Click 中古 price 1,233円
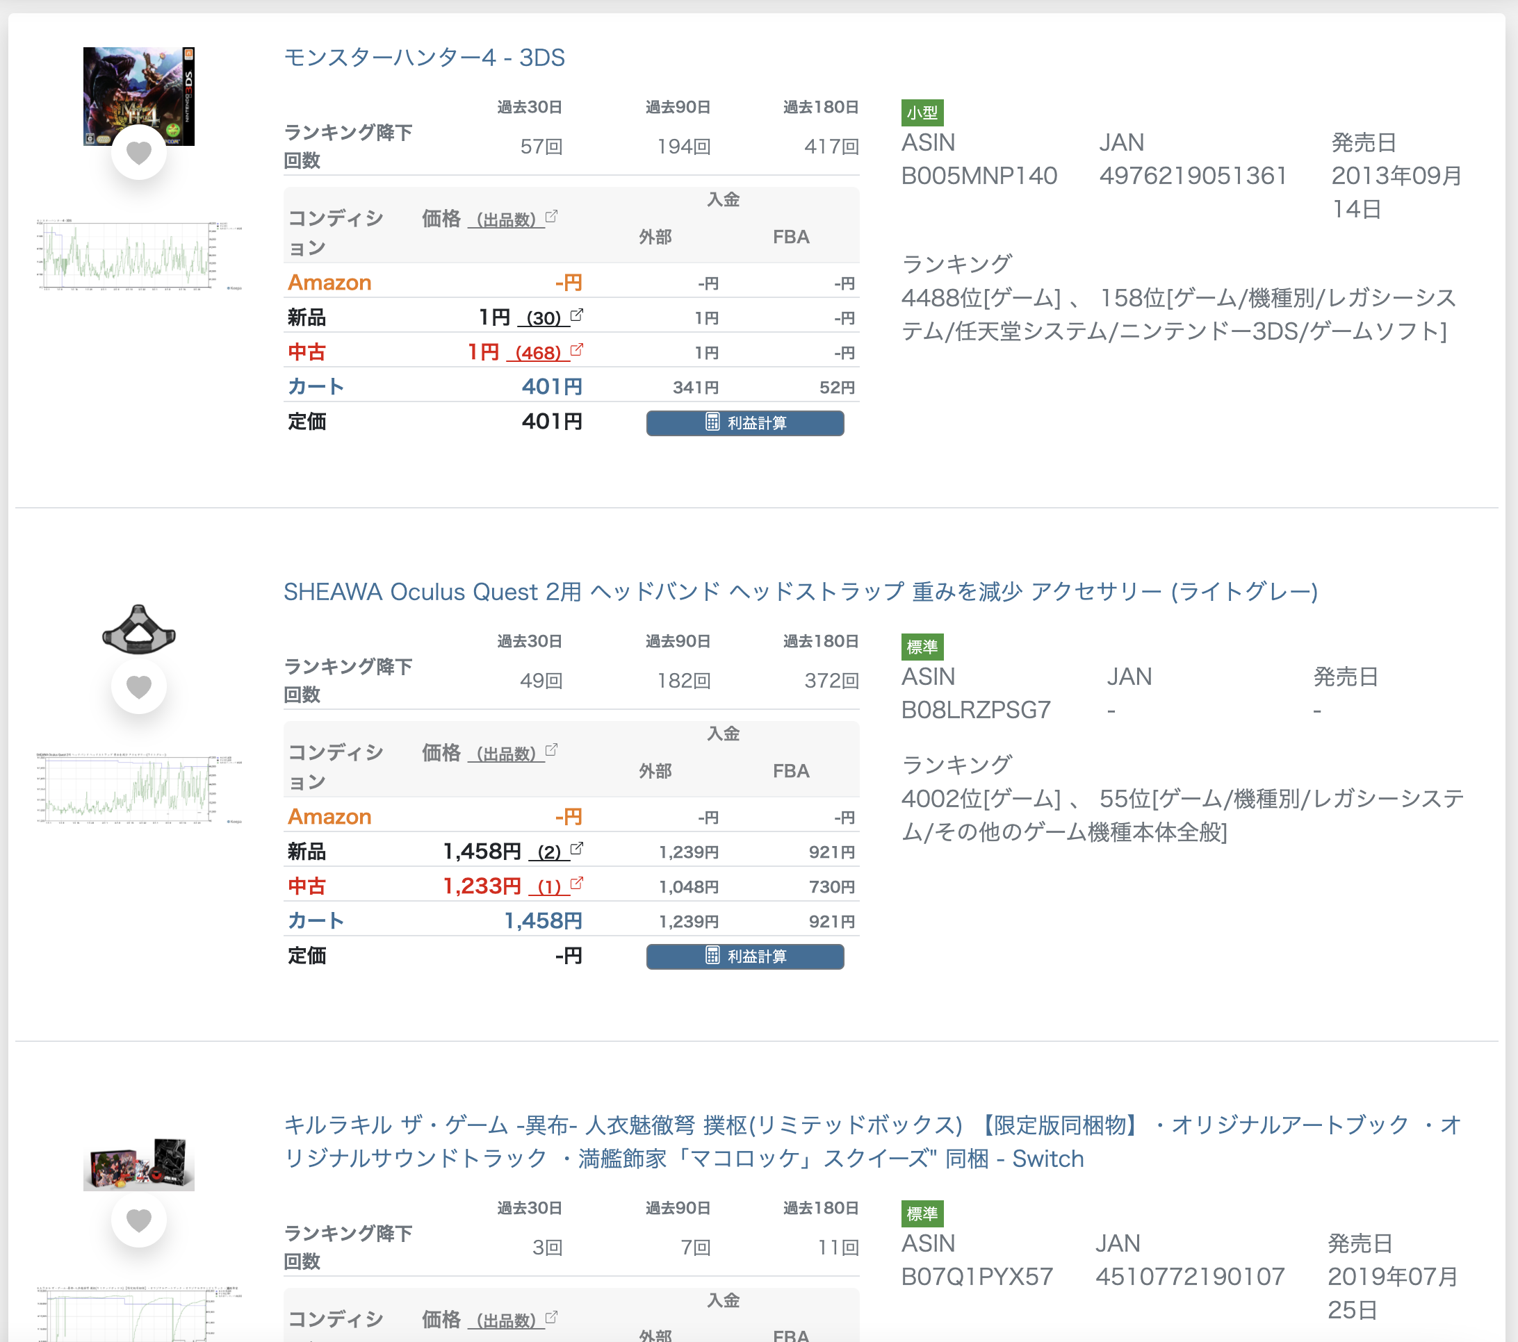The width and height of the screenshot is (1518, 1342). click(x=482, y=886)
